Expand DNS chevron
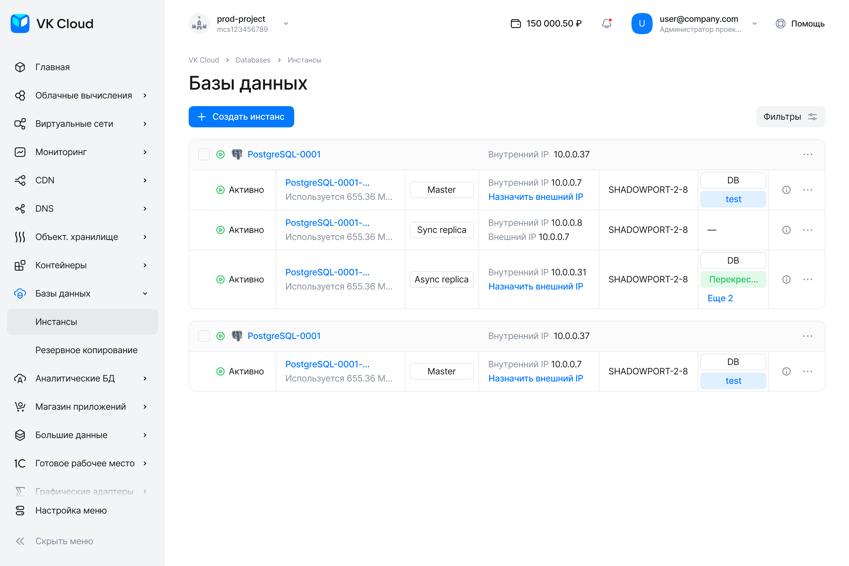Viewport: 849px width, 566px height. pos(145,209)
